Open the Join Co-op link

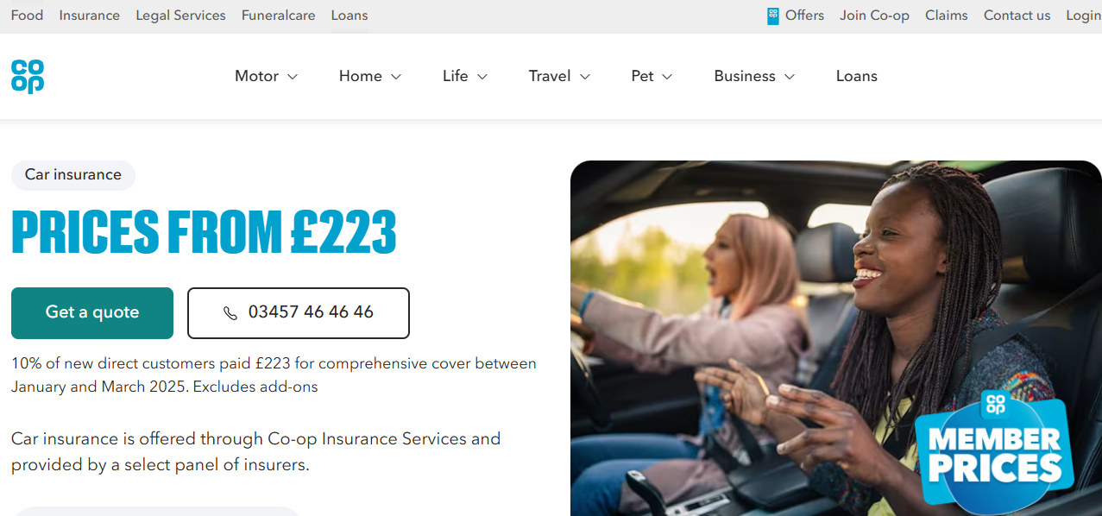pyautogui.click(x=874, y=16)
